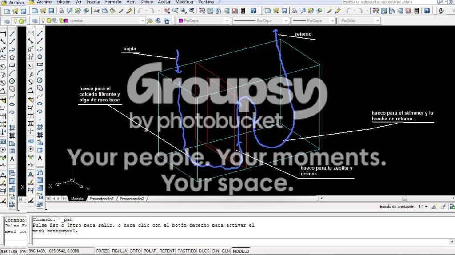Open the color control PorCapa dropdown
The width and height of the screenshot is (455, 255).
[x=227, y=21]
